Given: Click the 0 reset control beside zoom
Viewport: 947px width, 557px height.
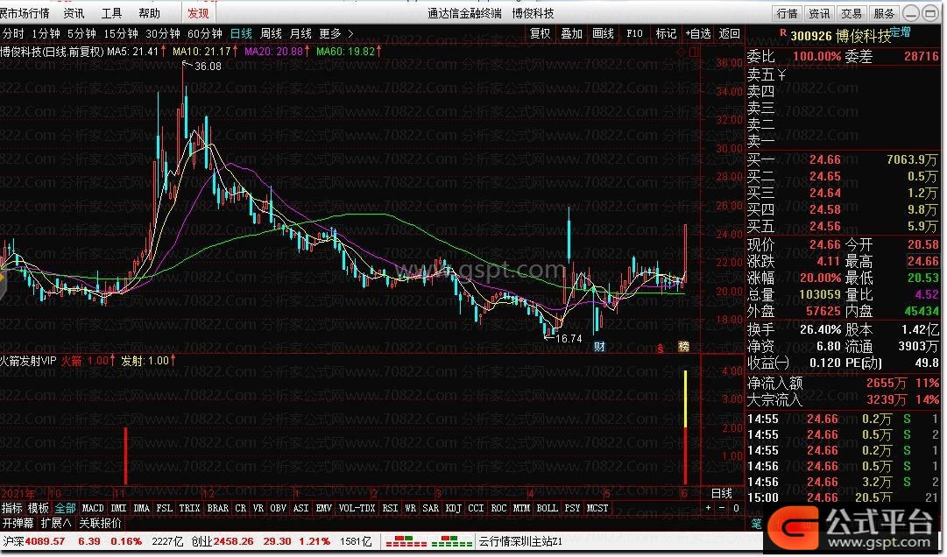Looking at the screenshot, I should point(736,508).
